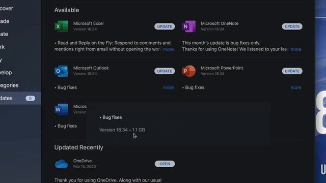Expand OneNote release notes with more
326x183 pixels.
[x=296, y=49]
